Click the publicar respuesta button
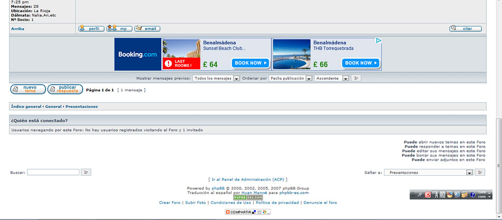The width and height of the screenshot is (502, 220). point(65,89)
